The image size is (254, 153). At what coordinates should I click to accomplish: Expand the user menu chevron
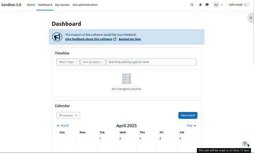pyautogui.click(x=222, y=5)
